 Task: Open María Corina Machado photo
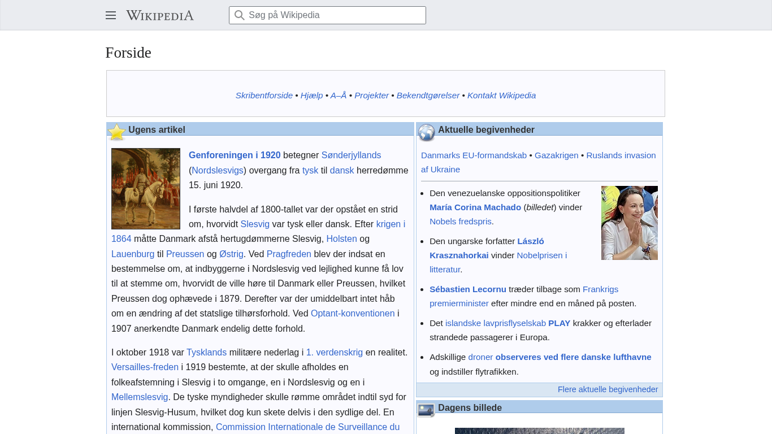629,223
